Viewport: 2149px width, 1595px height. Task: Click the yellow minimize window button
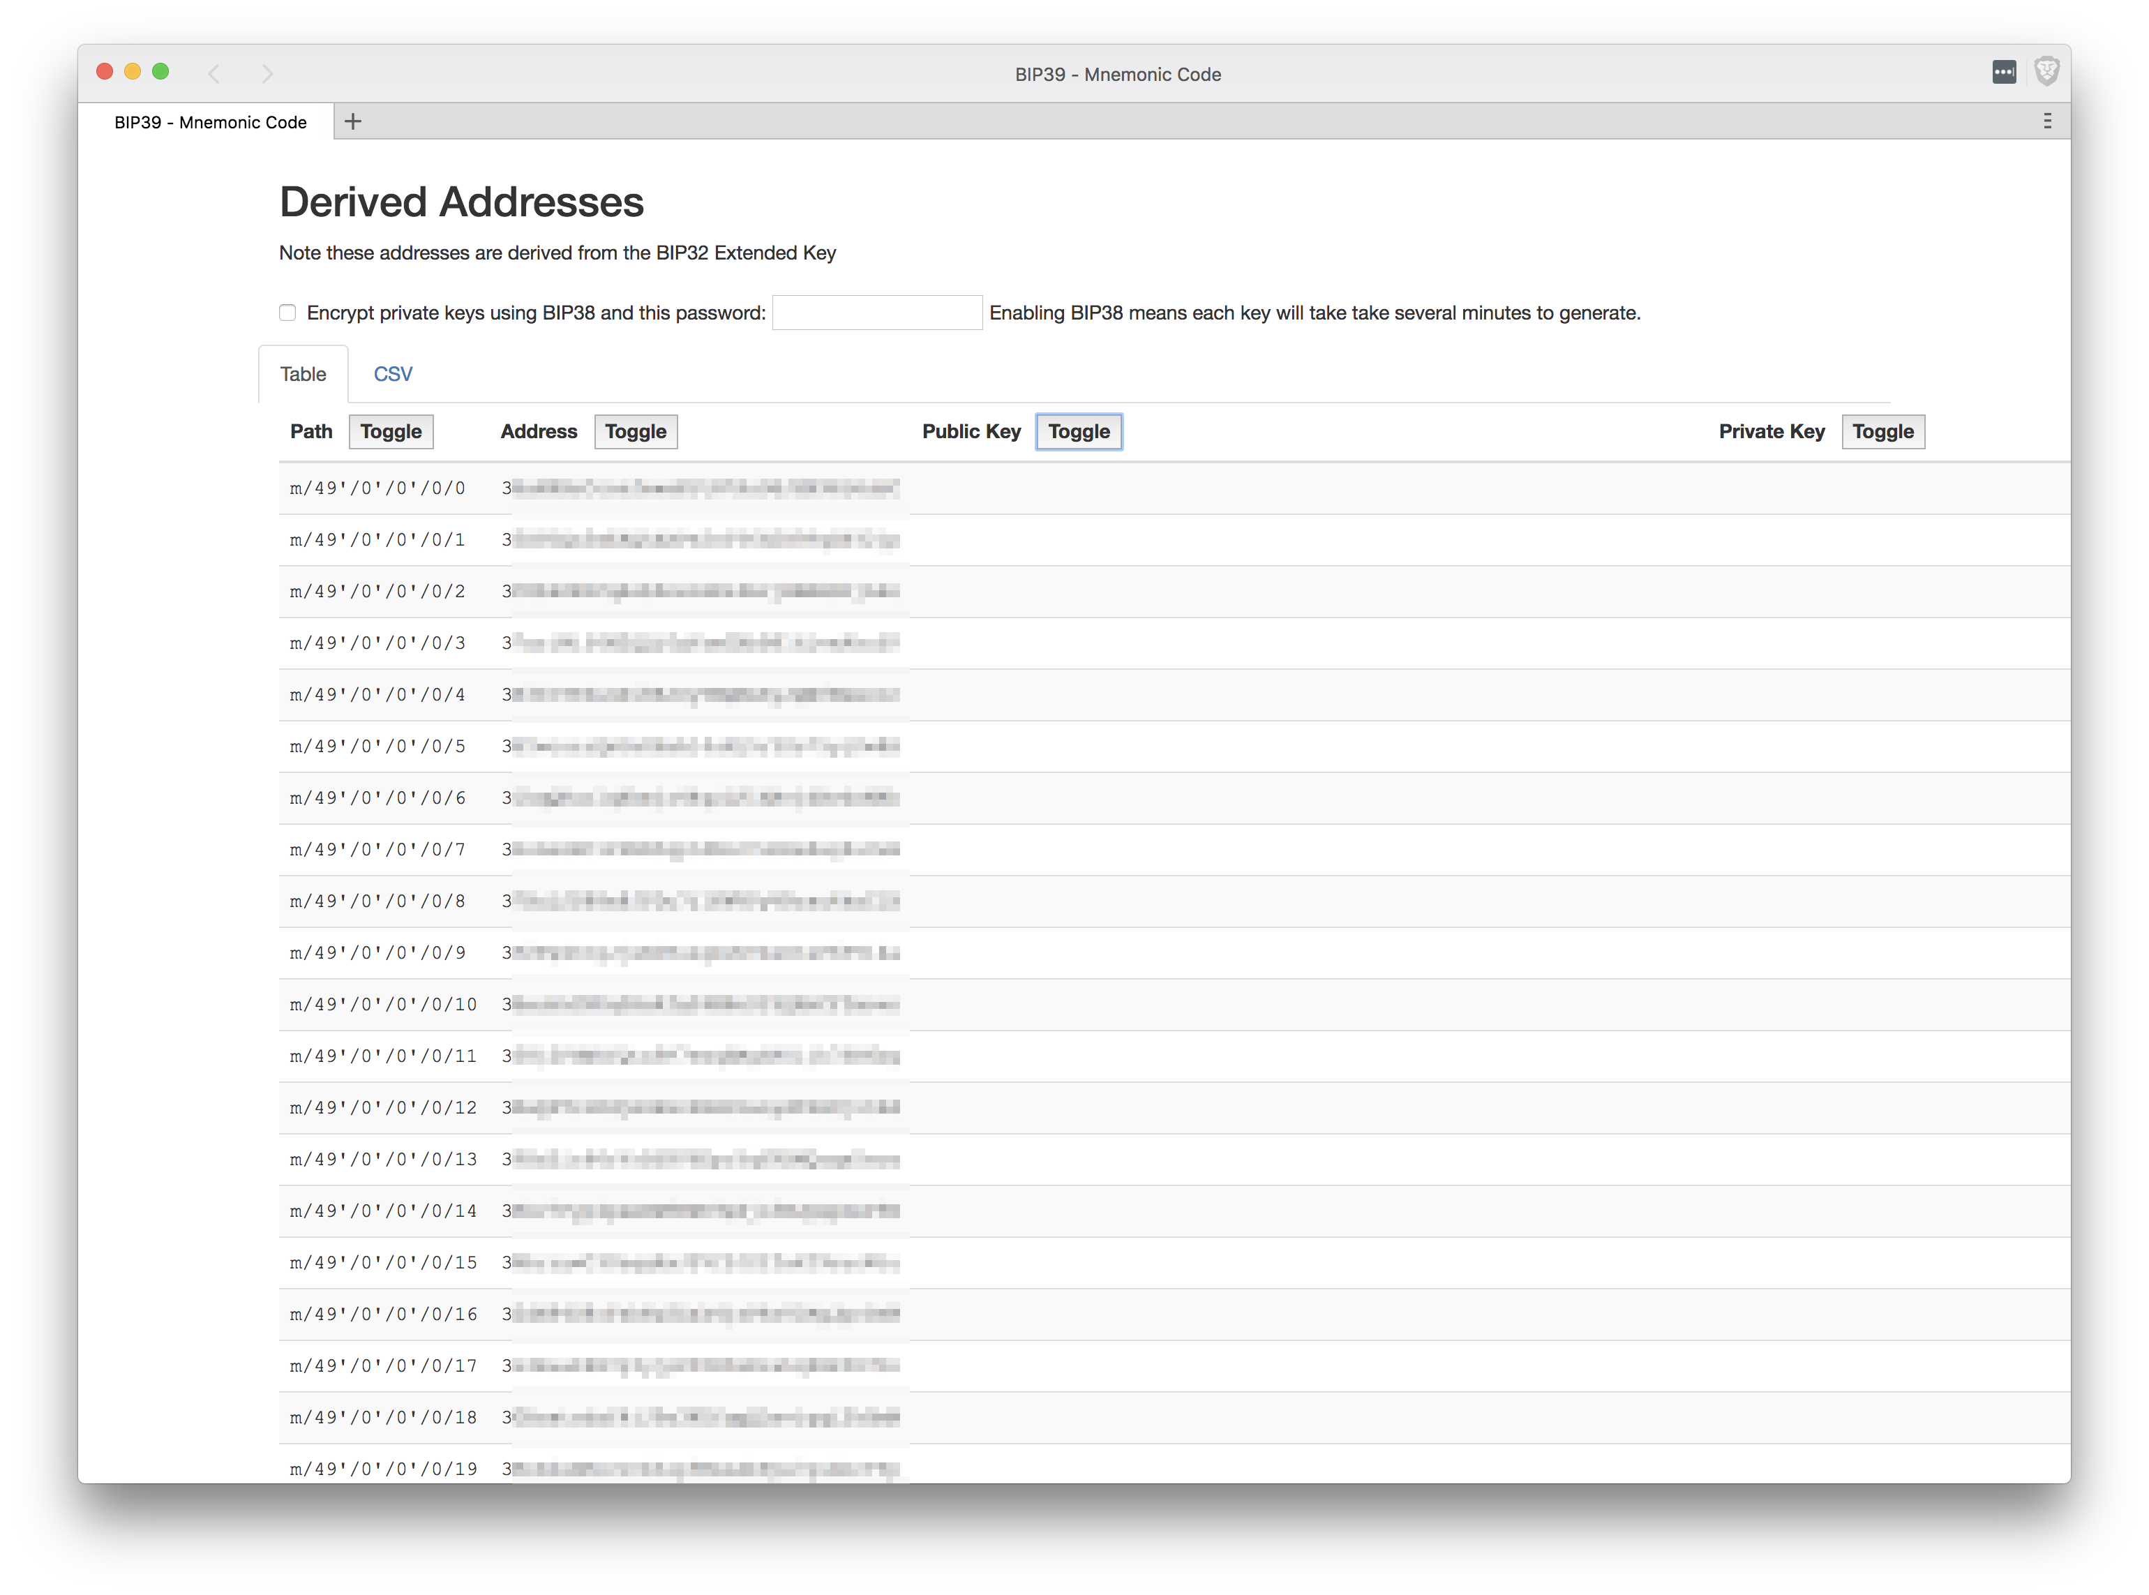point(133,71)
